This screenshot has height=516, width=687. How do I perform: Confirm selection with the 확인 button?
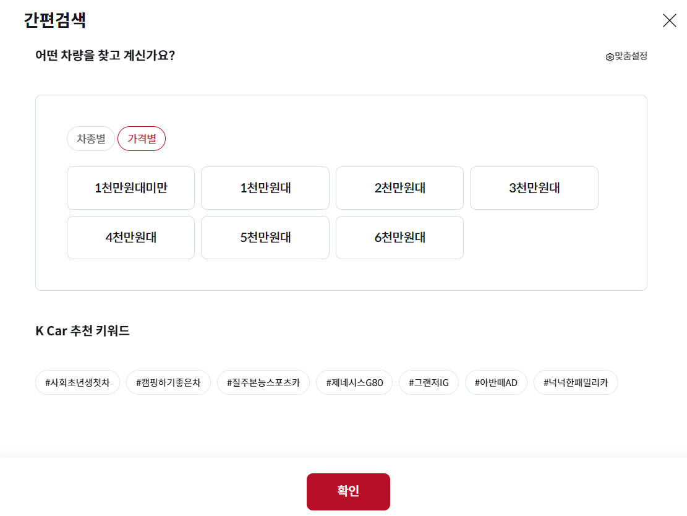tap(348, 491)
